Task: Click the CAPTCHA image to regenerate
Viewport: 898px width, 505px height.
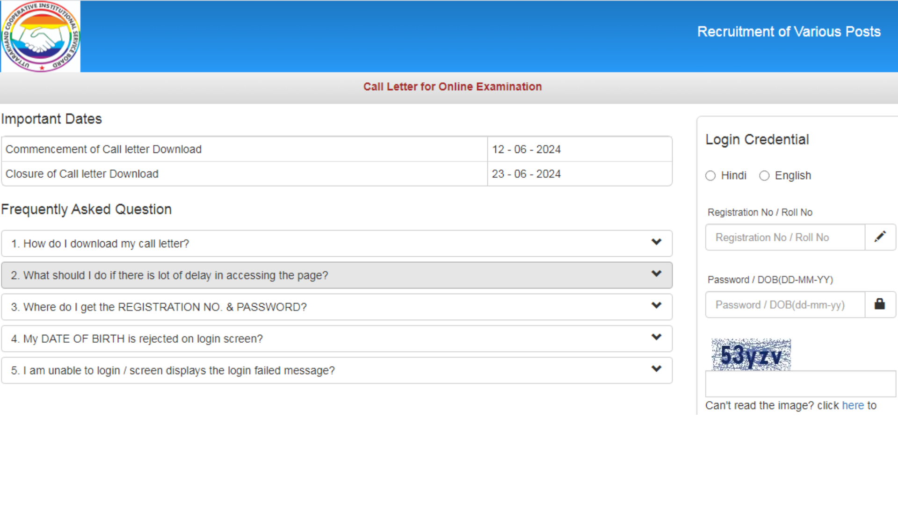Action: [x=751, y=354]
